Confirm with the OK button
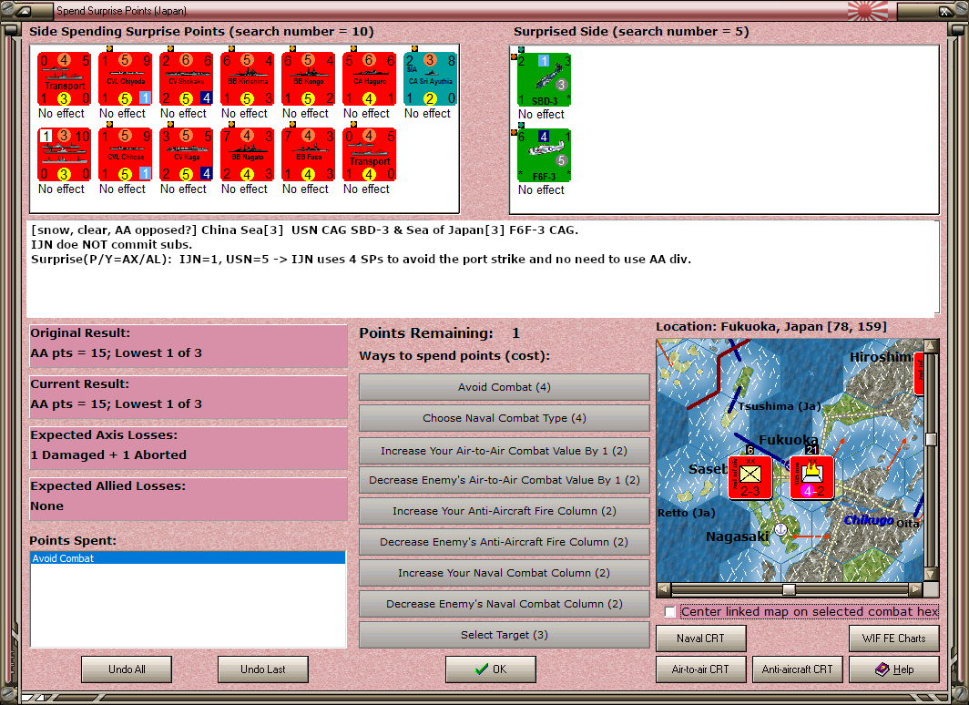Image resolution: width=969 pixels, height=705 pixels. click(x=491, y=669)
